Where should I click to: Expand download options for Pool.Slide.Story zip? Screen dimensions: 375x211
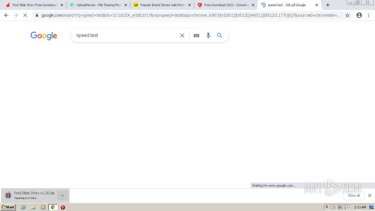[x=62, y=195]
